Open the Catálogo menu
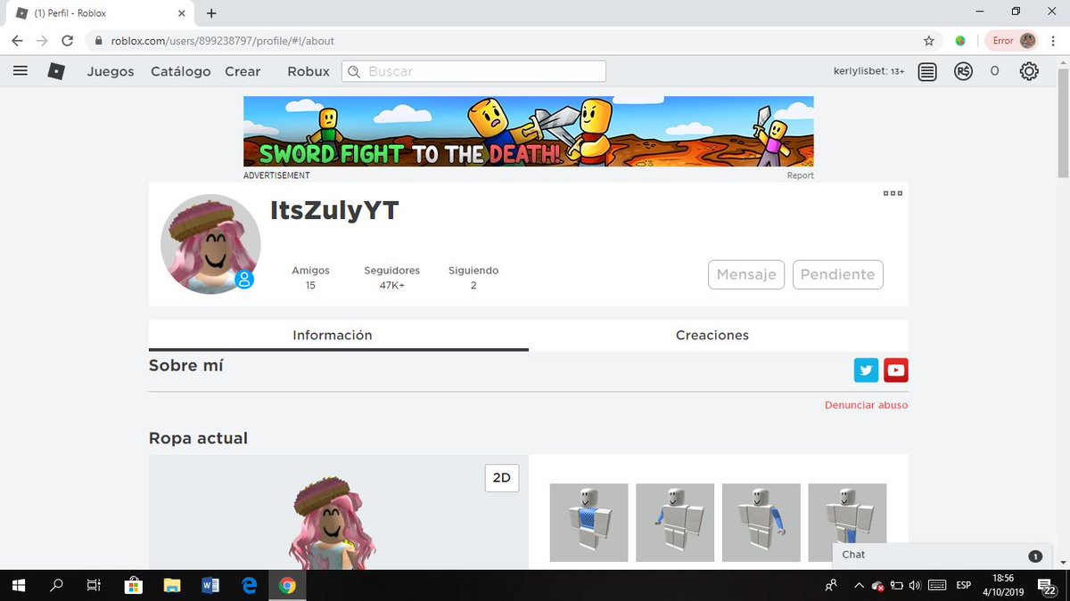The image size is (1070, 601). click(x=181, y=71)
